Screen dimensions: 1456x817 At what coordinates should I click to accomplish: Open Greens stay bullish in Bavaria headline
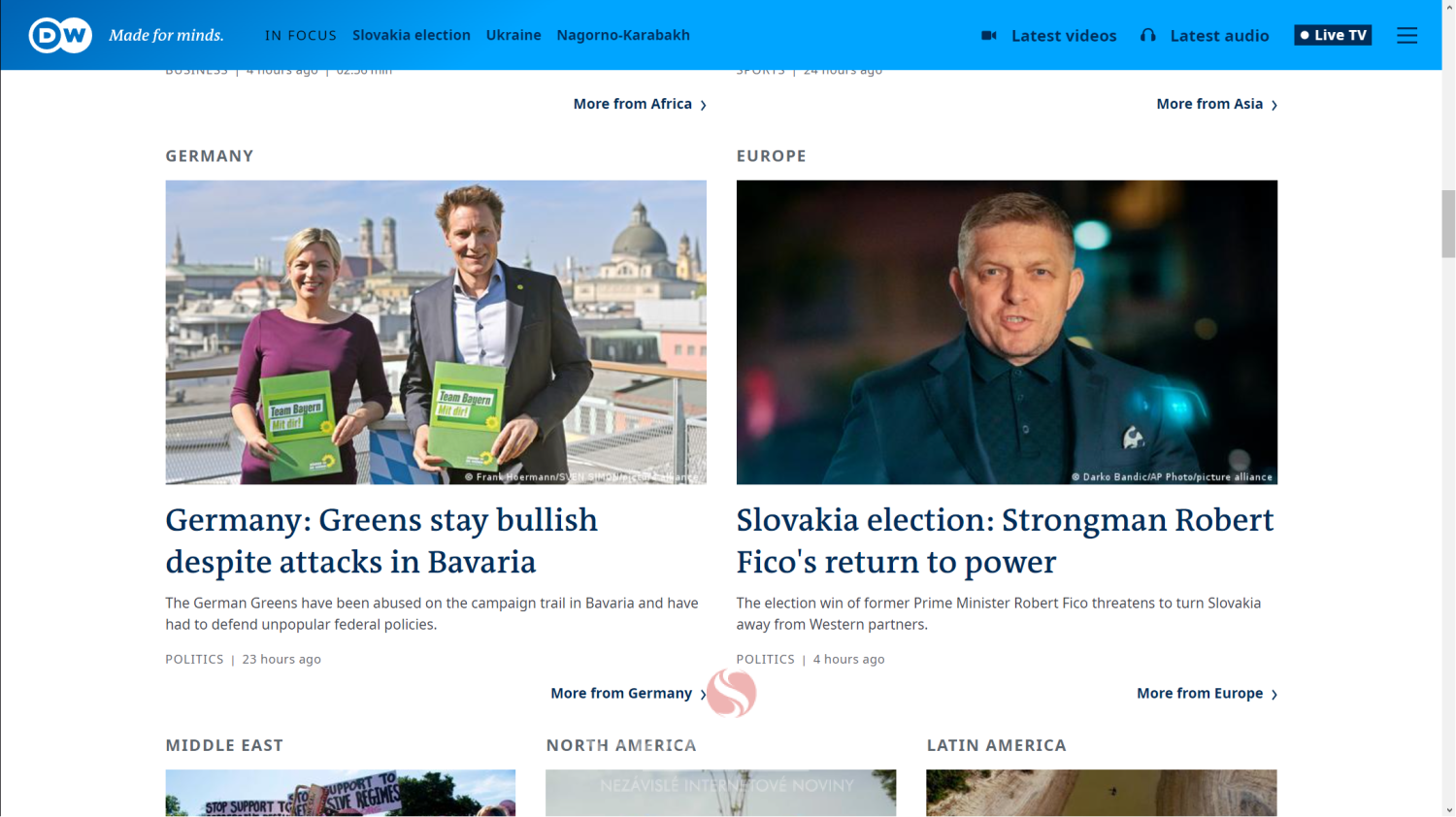point(381,540)
